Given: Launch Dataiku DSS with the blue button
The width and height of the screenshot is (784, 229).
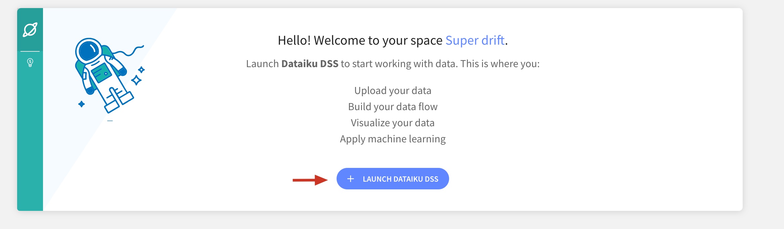Looking at the screenshot, I should [393, 179].
